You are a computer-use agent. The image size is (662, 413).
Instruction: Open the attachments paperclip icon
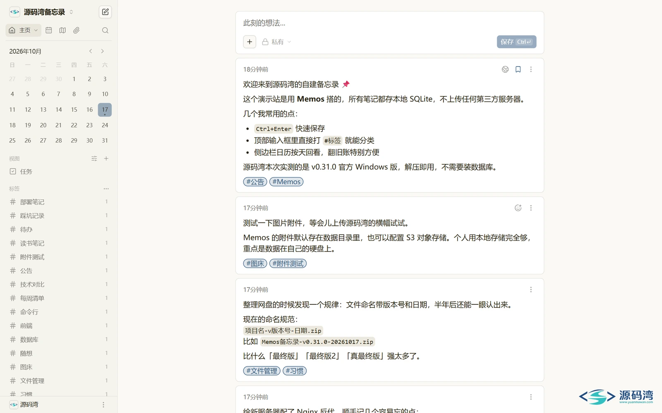(76, 30)
